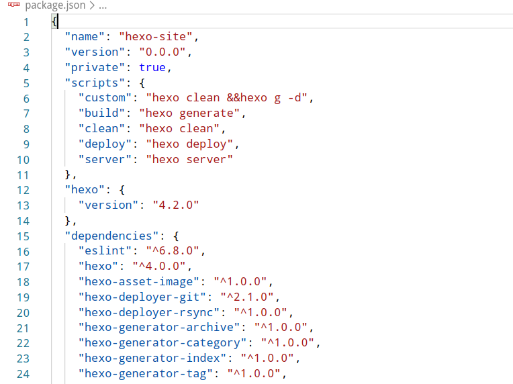Viewport: 513px width, 384px height.
Task: Click the true value of private
Action: pos(152,67)
